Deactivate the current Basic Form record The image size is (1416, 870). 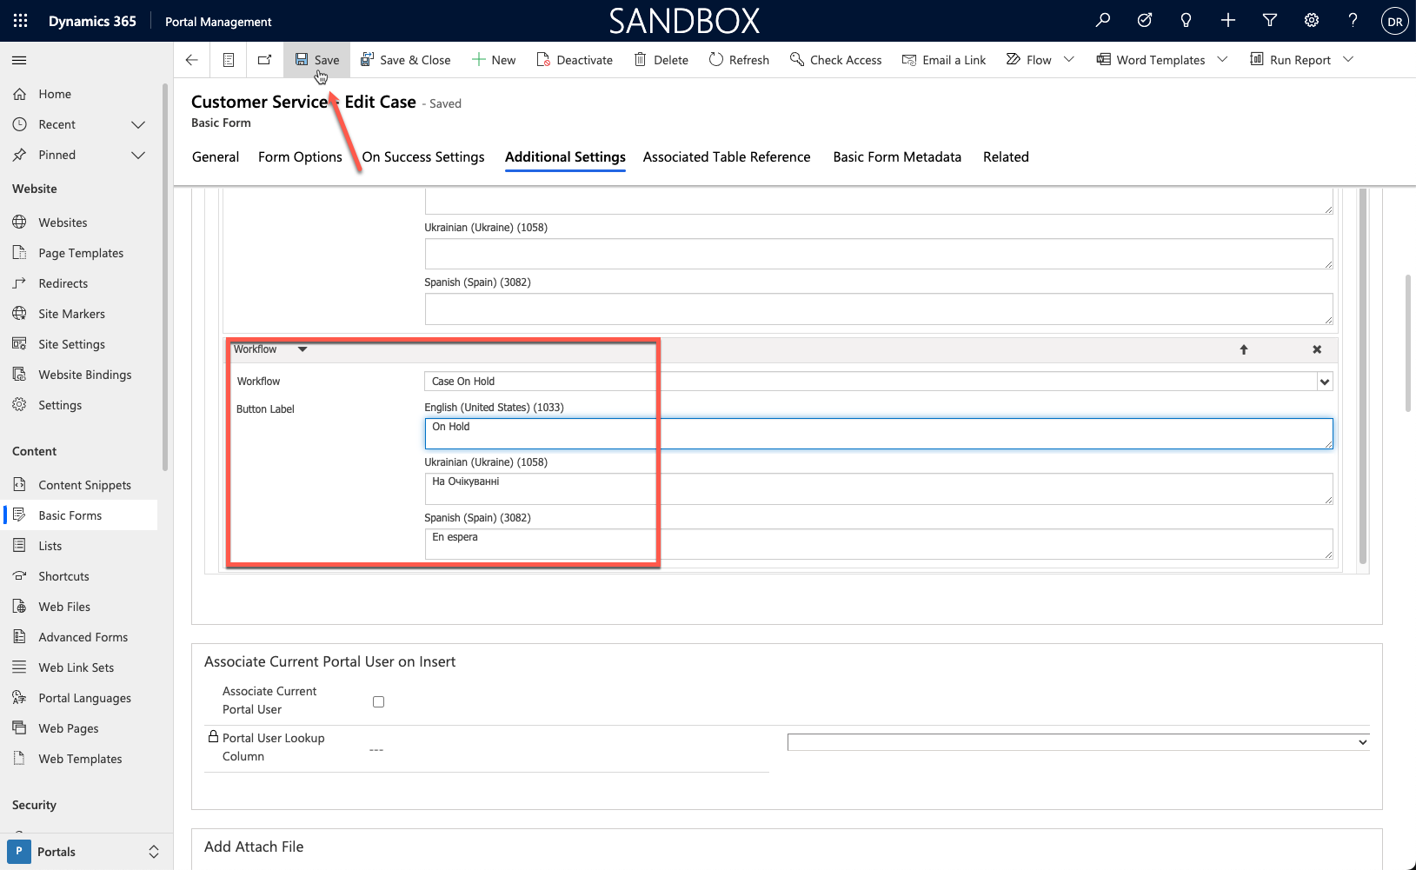[574, 59]
